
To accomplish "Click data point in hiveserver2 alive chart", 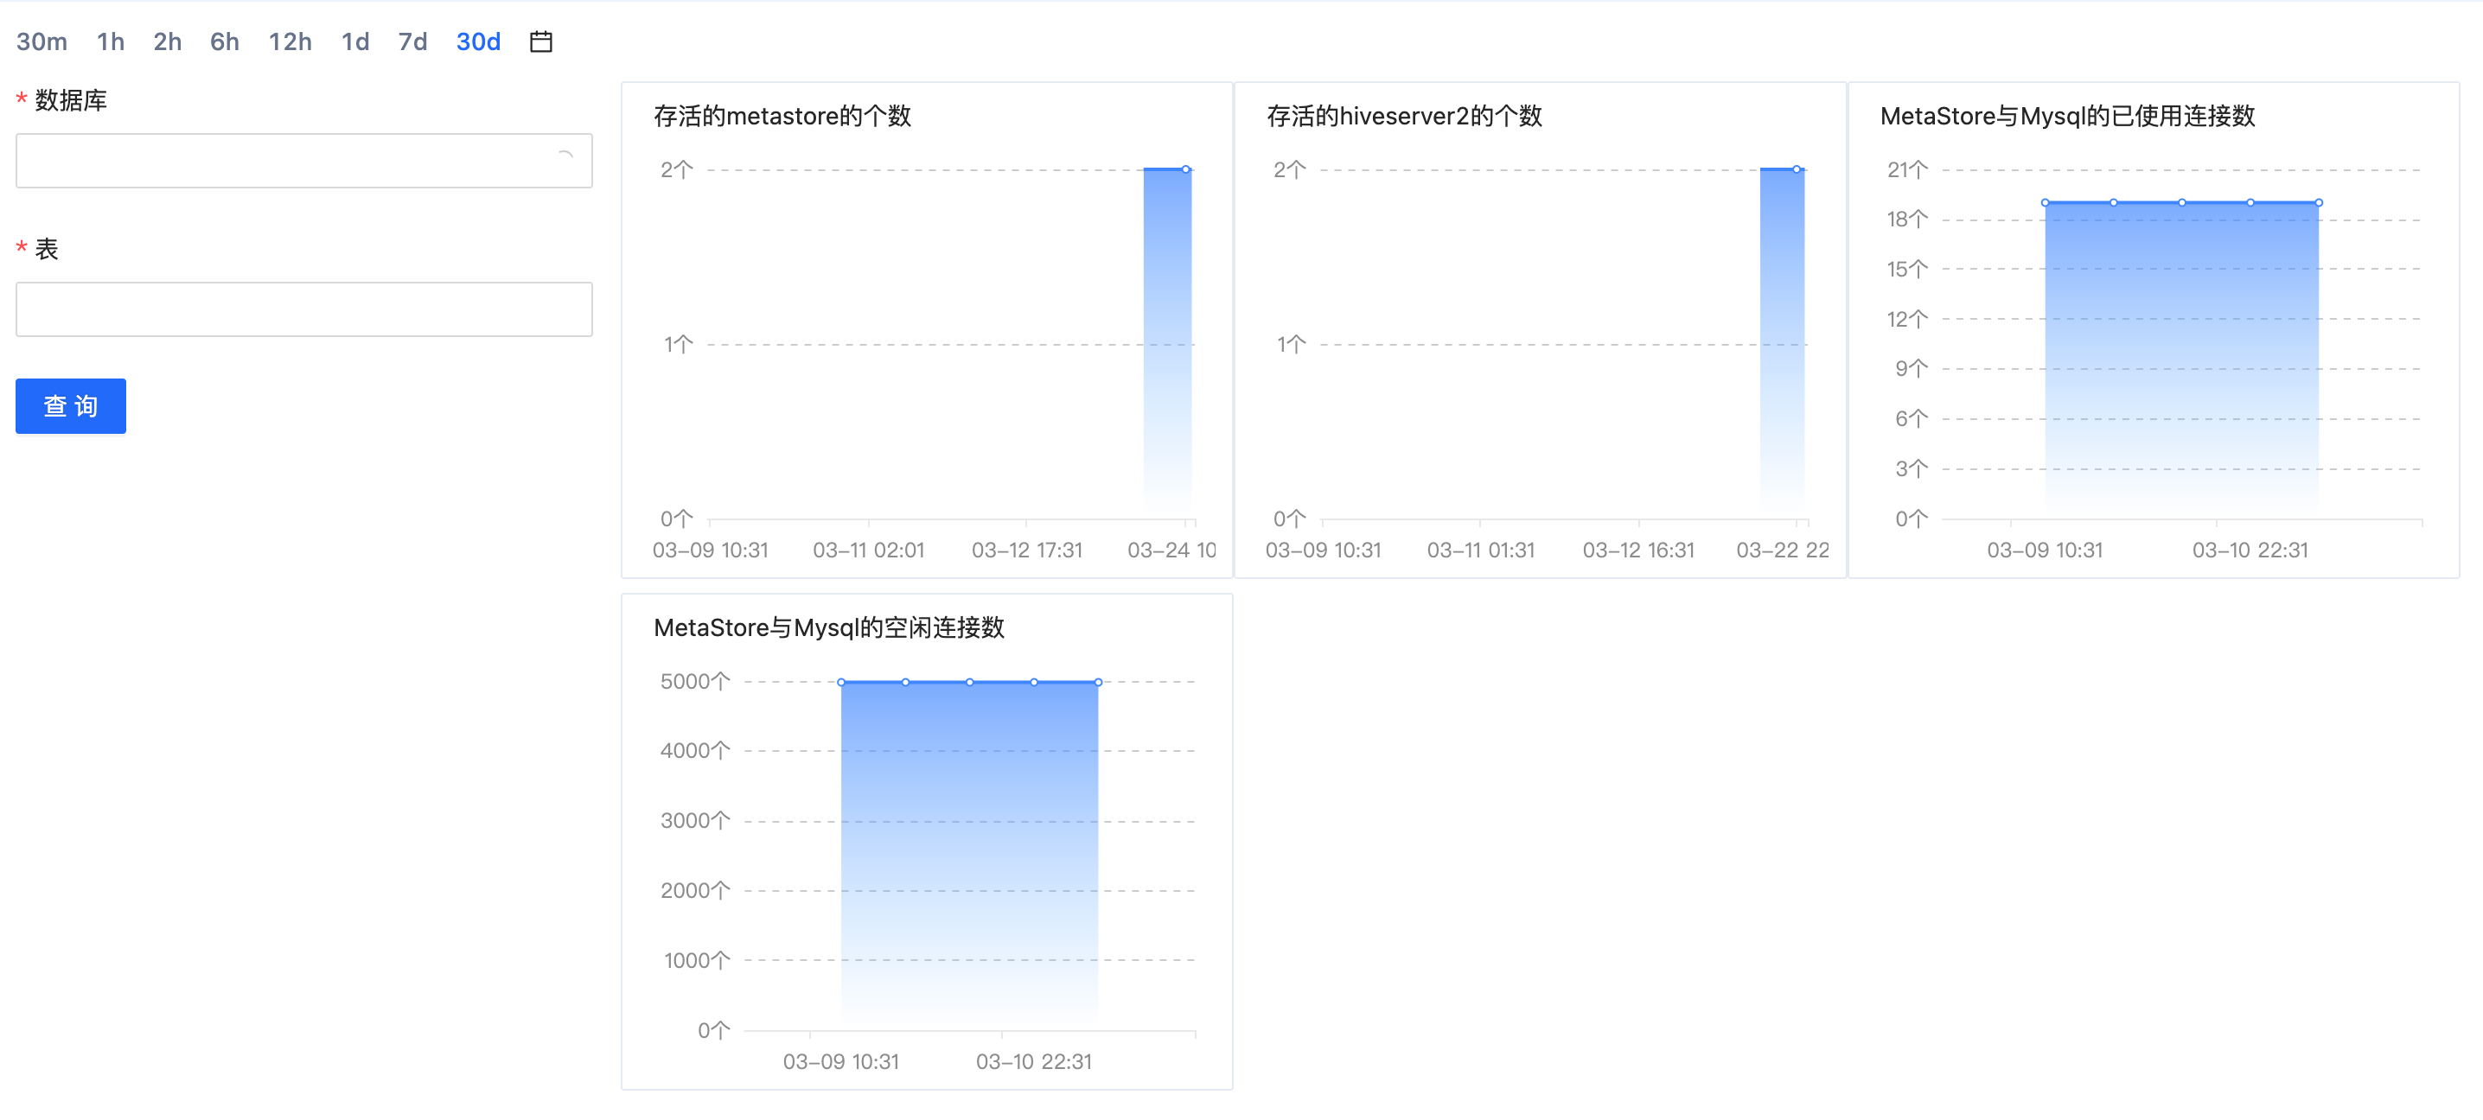I will click(x=1797, y=169).
